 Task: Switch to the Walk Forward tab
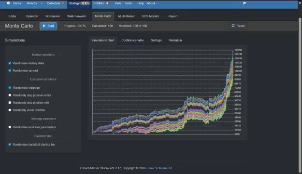click(76, 16)
